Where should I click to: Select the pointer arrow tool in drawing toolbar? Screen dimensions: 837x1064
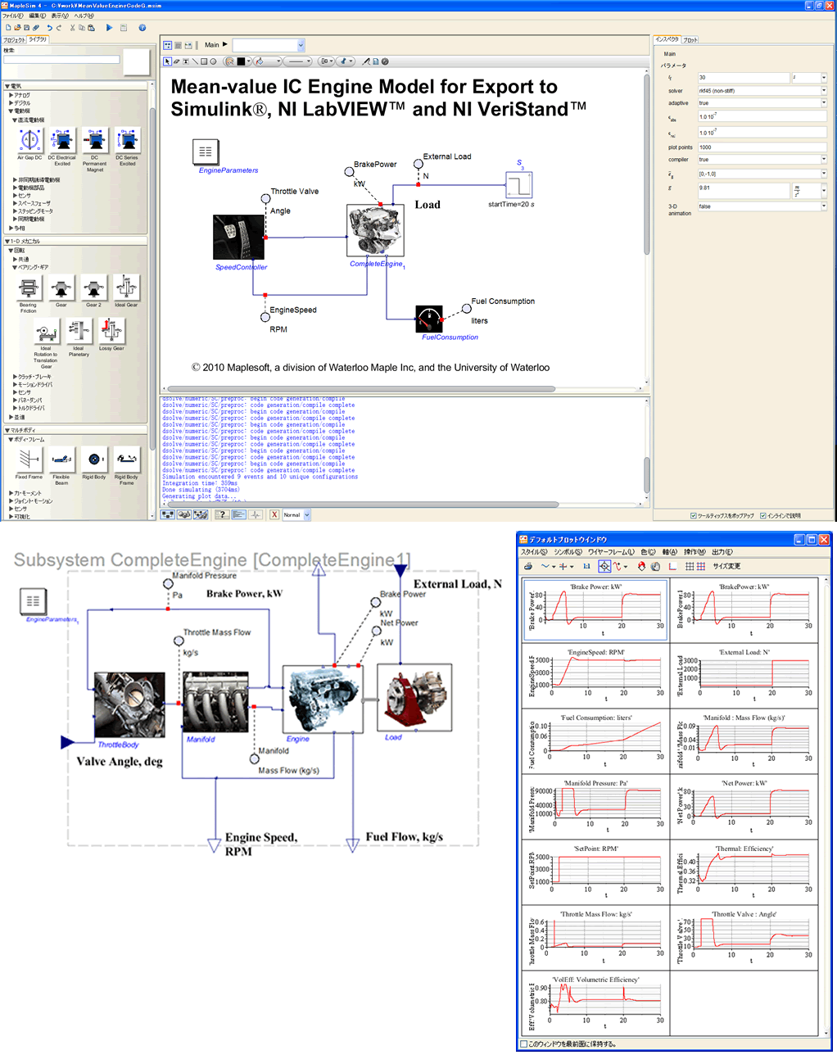point(168,61)
